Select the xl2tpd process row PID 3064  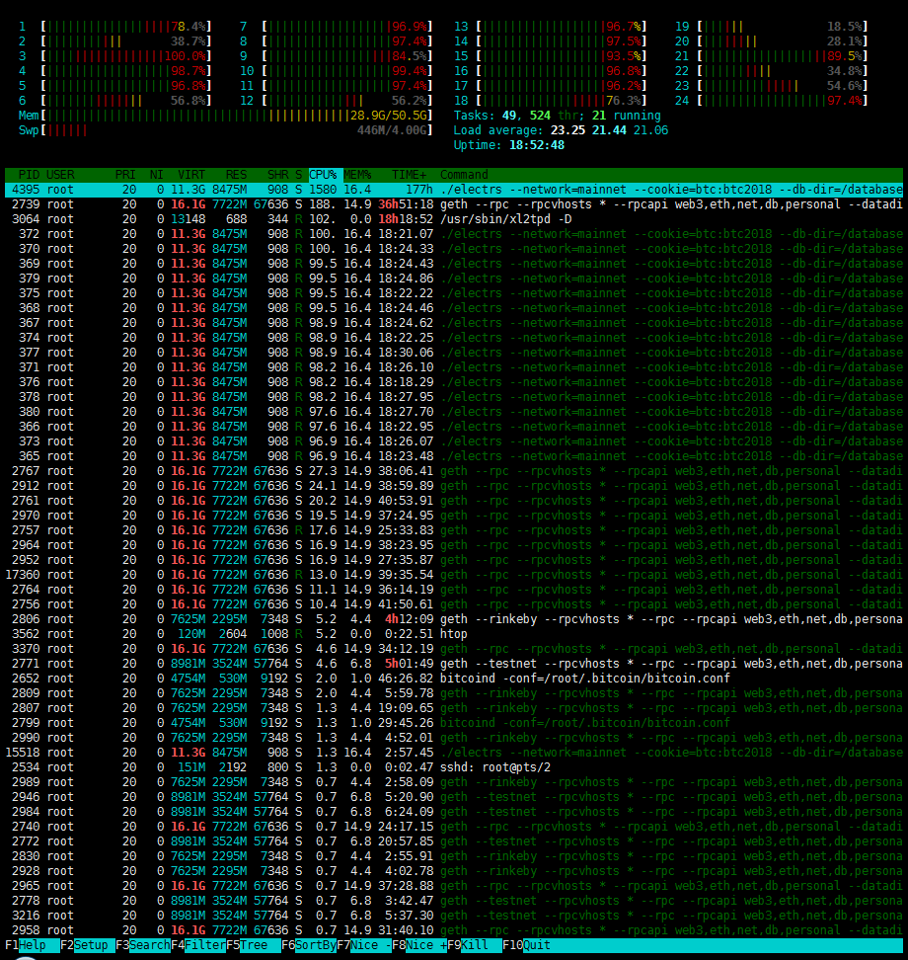pyautogui.click(x=453, y=219)
